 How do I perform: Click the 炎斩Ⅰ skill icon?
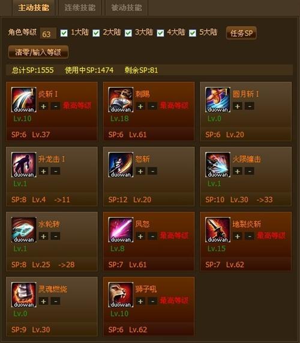(x=24, y=100)
